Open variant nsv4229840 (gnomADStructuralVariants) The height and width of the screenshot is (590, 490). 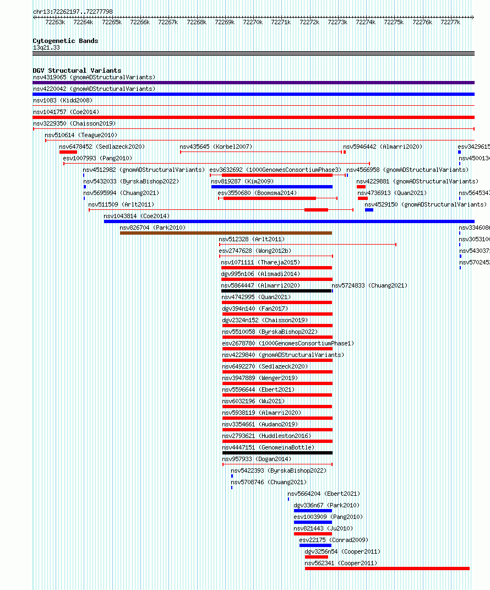coord(283,355)
